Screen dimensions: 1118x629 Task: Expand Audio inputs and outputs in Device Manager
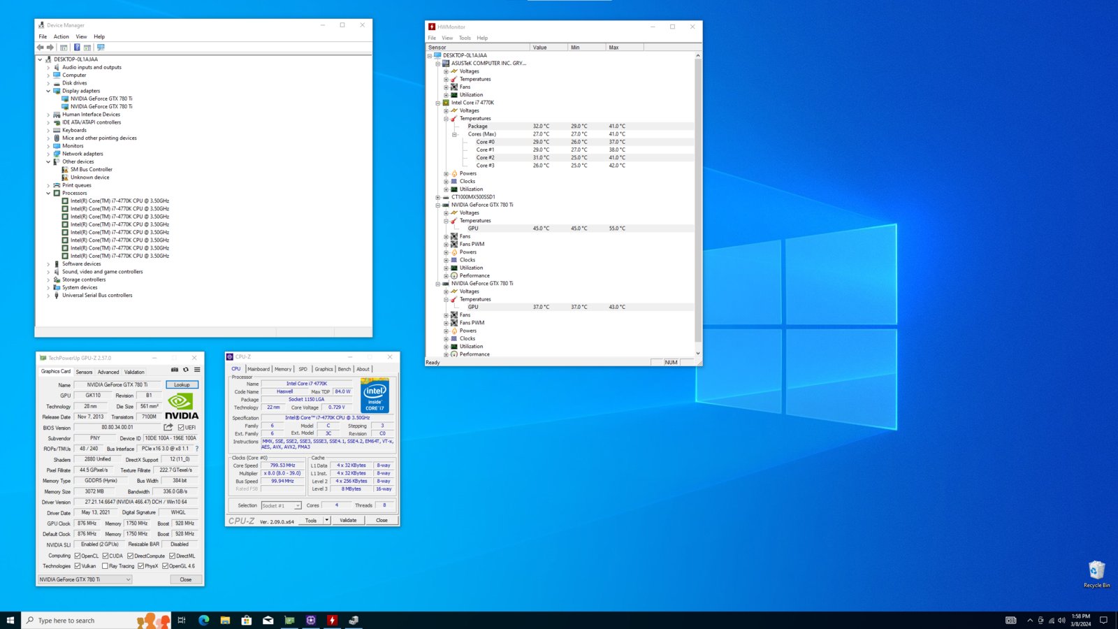(48, 68)
